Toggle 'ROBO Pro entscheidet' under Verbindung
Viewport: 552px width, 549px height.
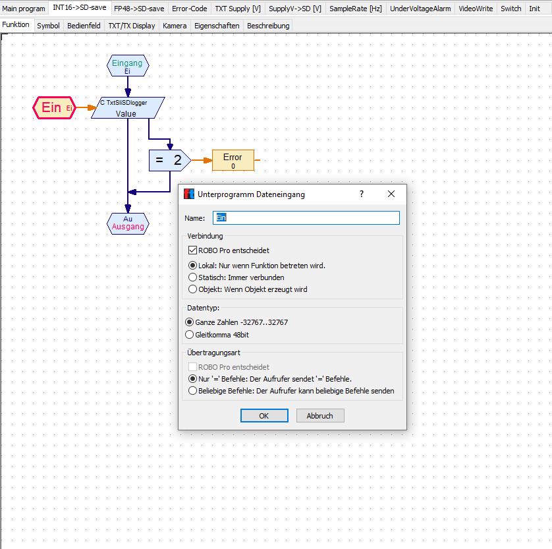click(x=229, y=250)
